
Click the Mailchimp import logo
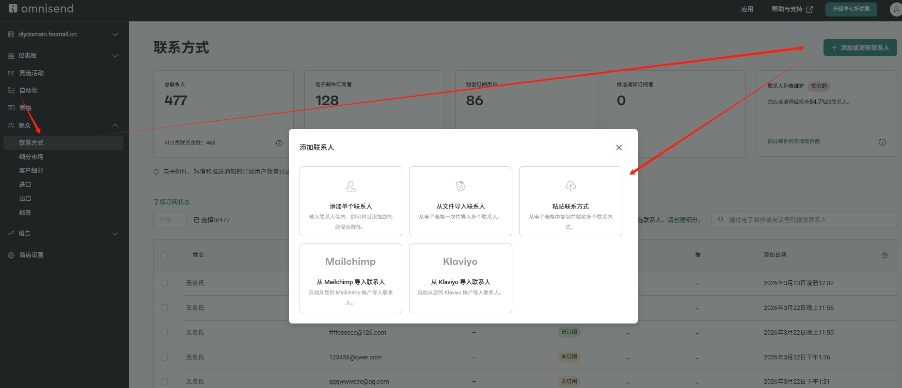[350, 261]
